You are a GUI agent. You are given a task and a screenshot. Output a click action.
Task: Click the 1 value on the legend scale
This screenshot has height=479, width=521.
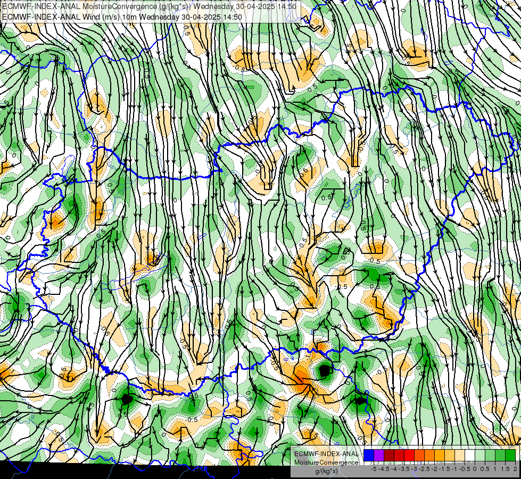495,469
